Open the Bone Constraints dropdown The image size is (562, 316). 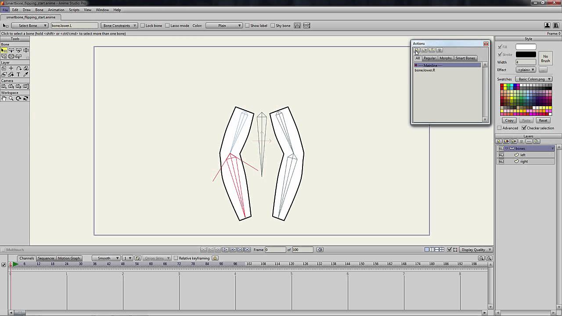[119, 25]
